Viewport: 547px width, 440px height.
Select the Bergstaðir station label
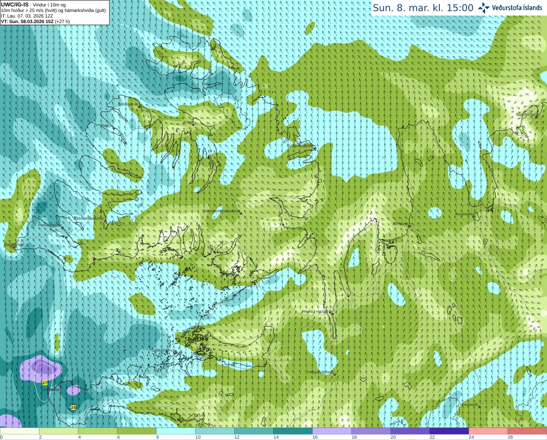click(464, 214)
